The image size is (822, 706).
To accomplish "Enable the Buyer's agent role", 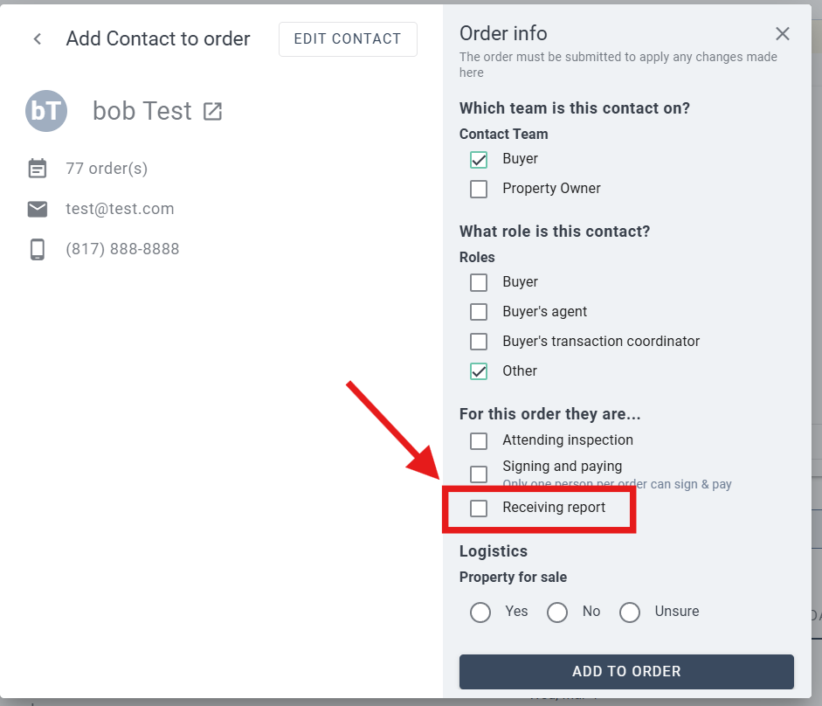I will point(479,312).
